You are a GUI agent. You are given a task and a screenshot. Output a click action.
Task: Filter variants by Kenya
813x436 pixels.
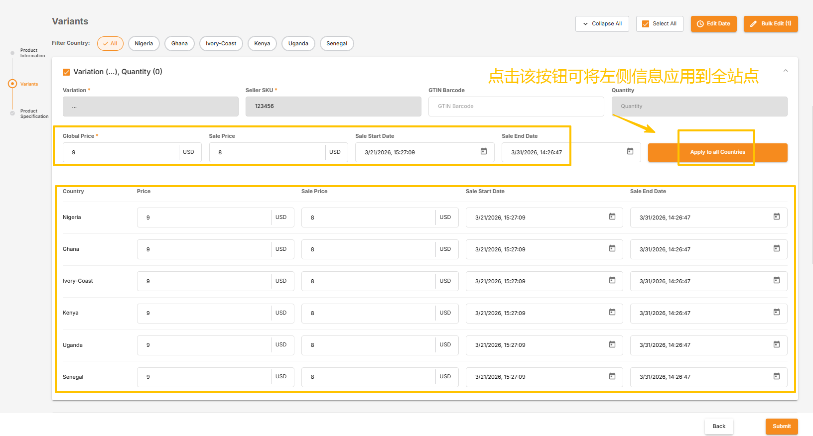pos(262,44)
